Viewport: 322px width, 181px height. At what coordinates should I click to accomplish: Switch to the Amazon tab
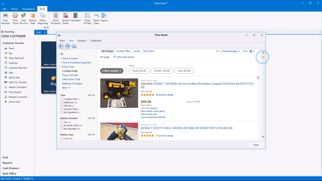pyautogui.click(x=82, y=41)
